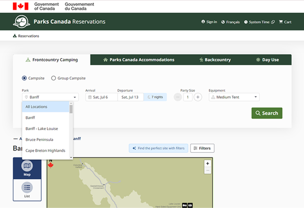Click the Government of Canada flag logo
Screen dimensions: 304x208
21,6
